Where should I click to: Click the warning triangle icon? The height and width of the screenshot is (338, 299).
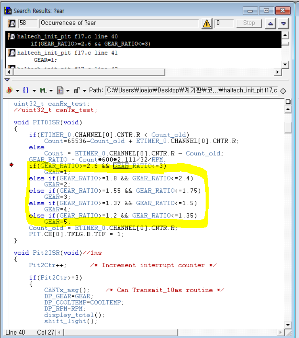(207, 23)
